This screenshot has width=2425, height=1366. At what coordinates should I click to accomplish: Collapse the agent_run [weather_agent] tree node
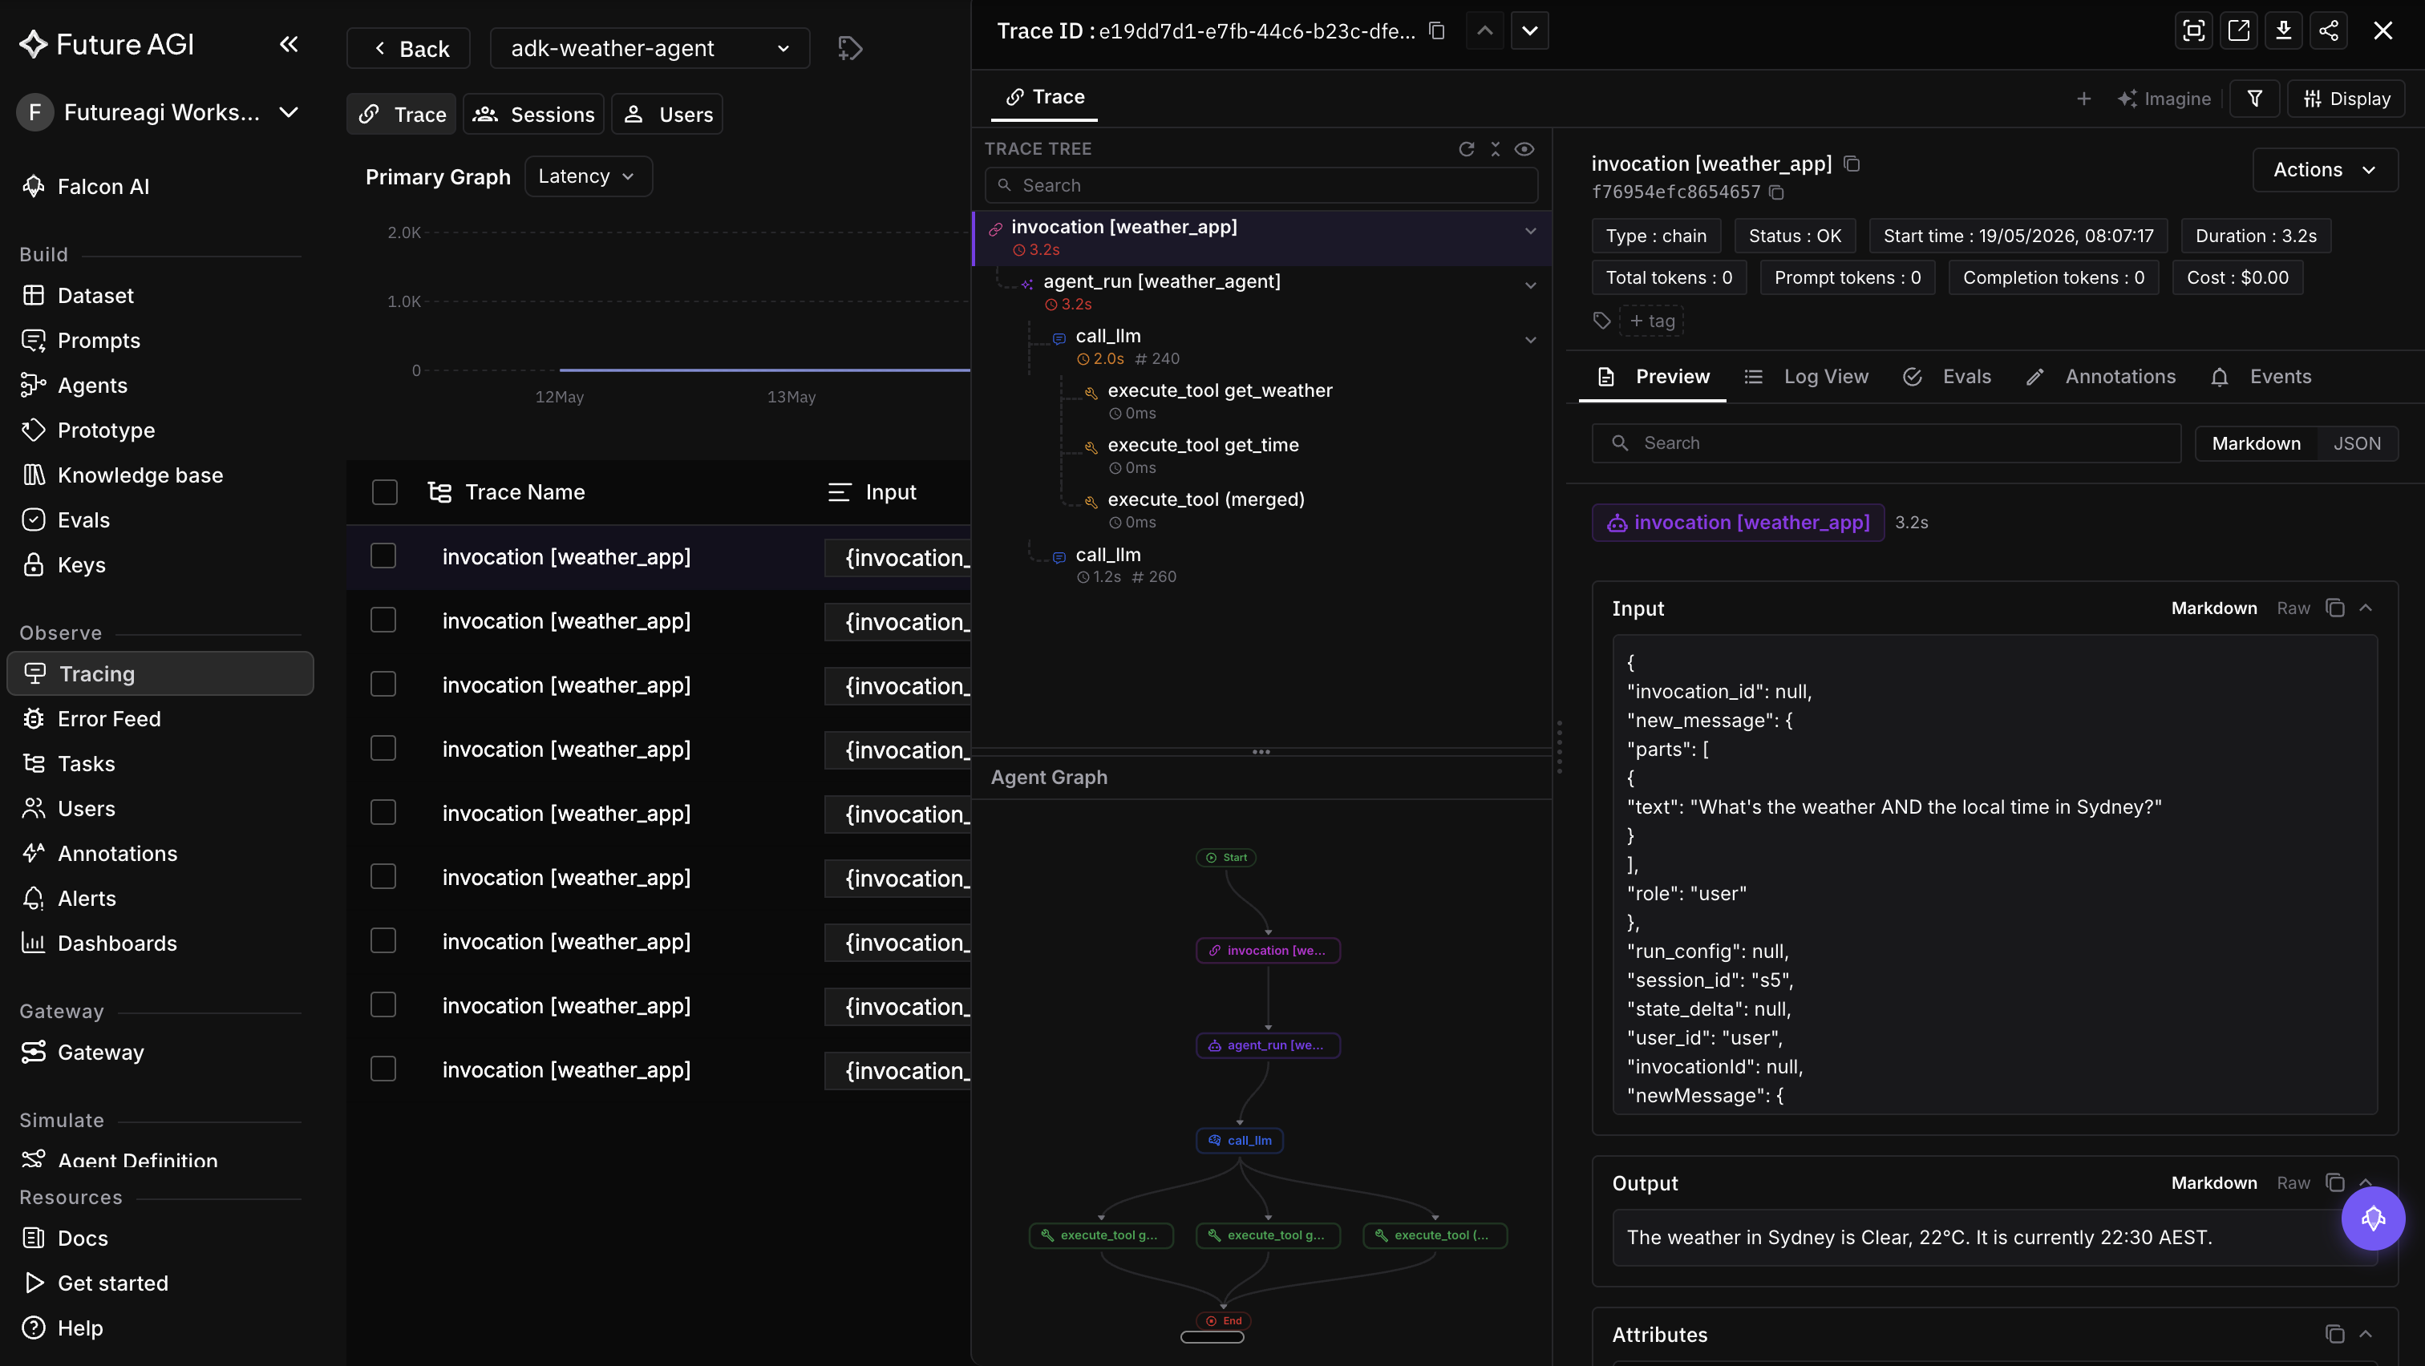pos(1531,285)
